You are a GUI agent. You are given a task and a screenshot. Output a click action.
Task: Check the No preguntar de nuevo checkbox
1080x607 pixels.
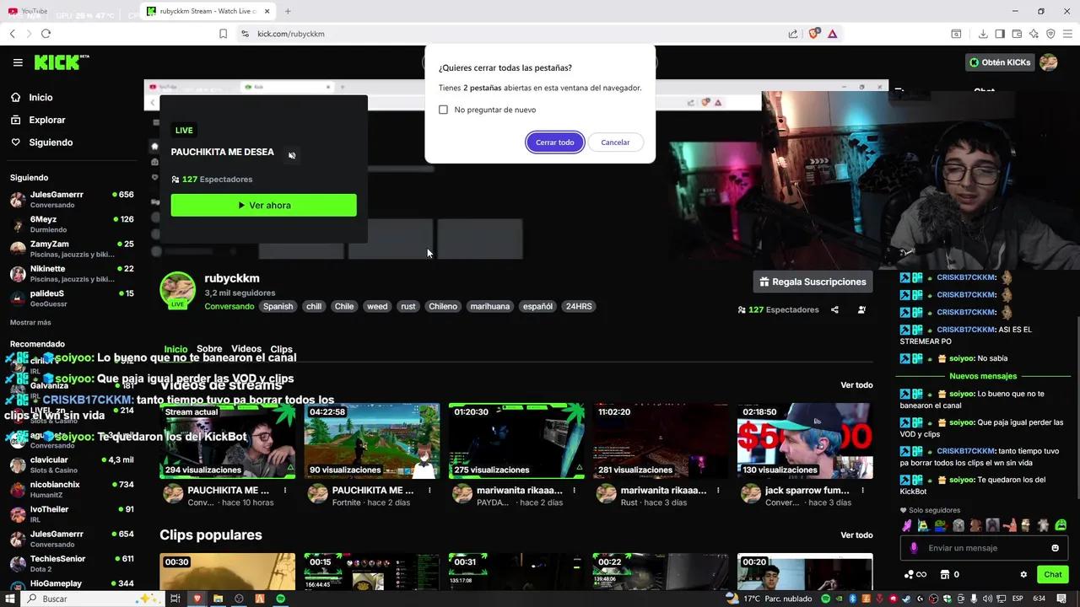coord(443,110)
